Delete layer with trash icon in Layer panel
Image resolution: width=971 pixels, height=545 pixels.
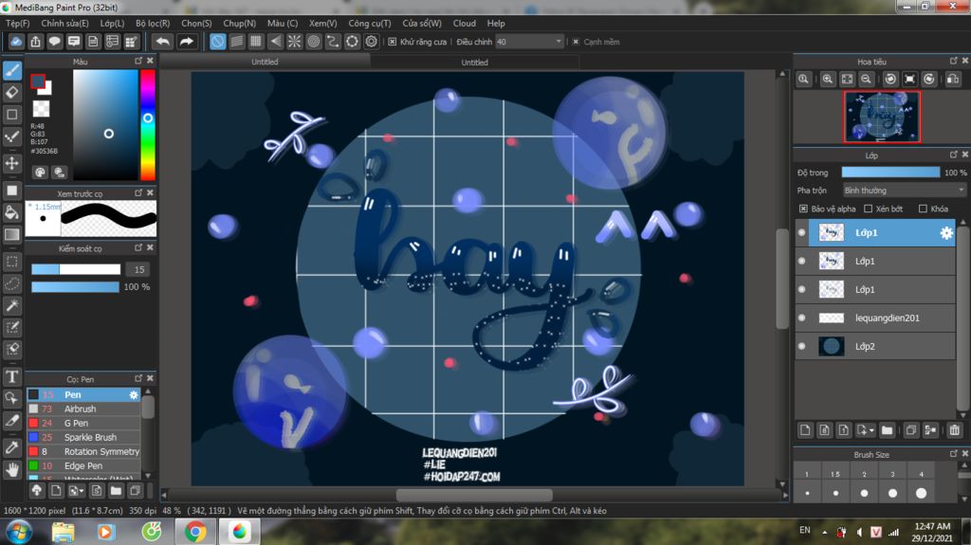(954, 429)
